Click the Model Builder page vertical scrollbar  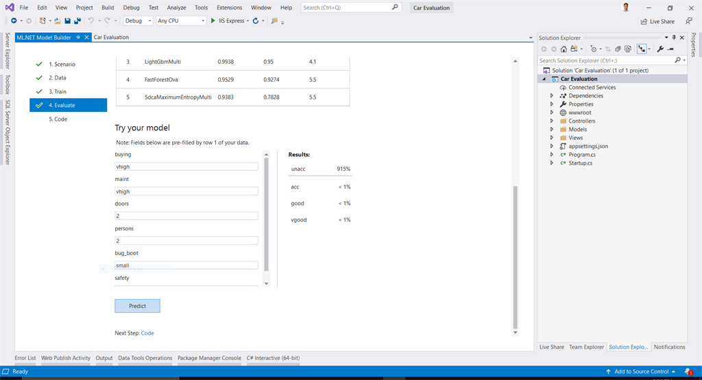coord(516,257)
